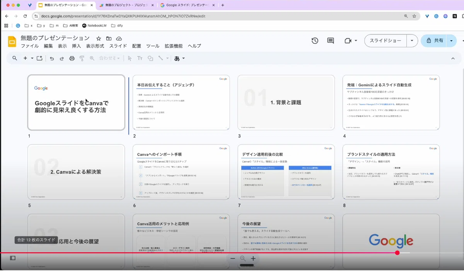
Task: Click the video camera meeting icon
Action: (x=348, y=41)
